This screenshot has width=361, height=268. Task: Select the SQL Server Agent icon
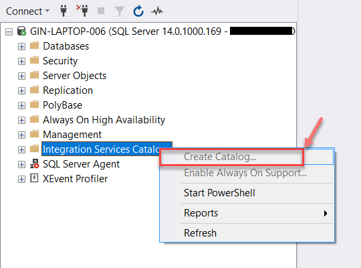35,164
